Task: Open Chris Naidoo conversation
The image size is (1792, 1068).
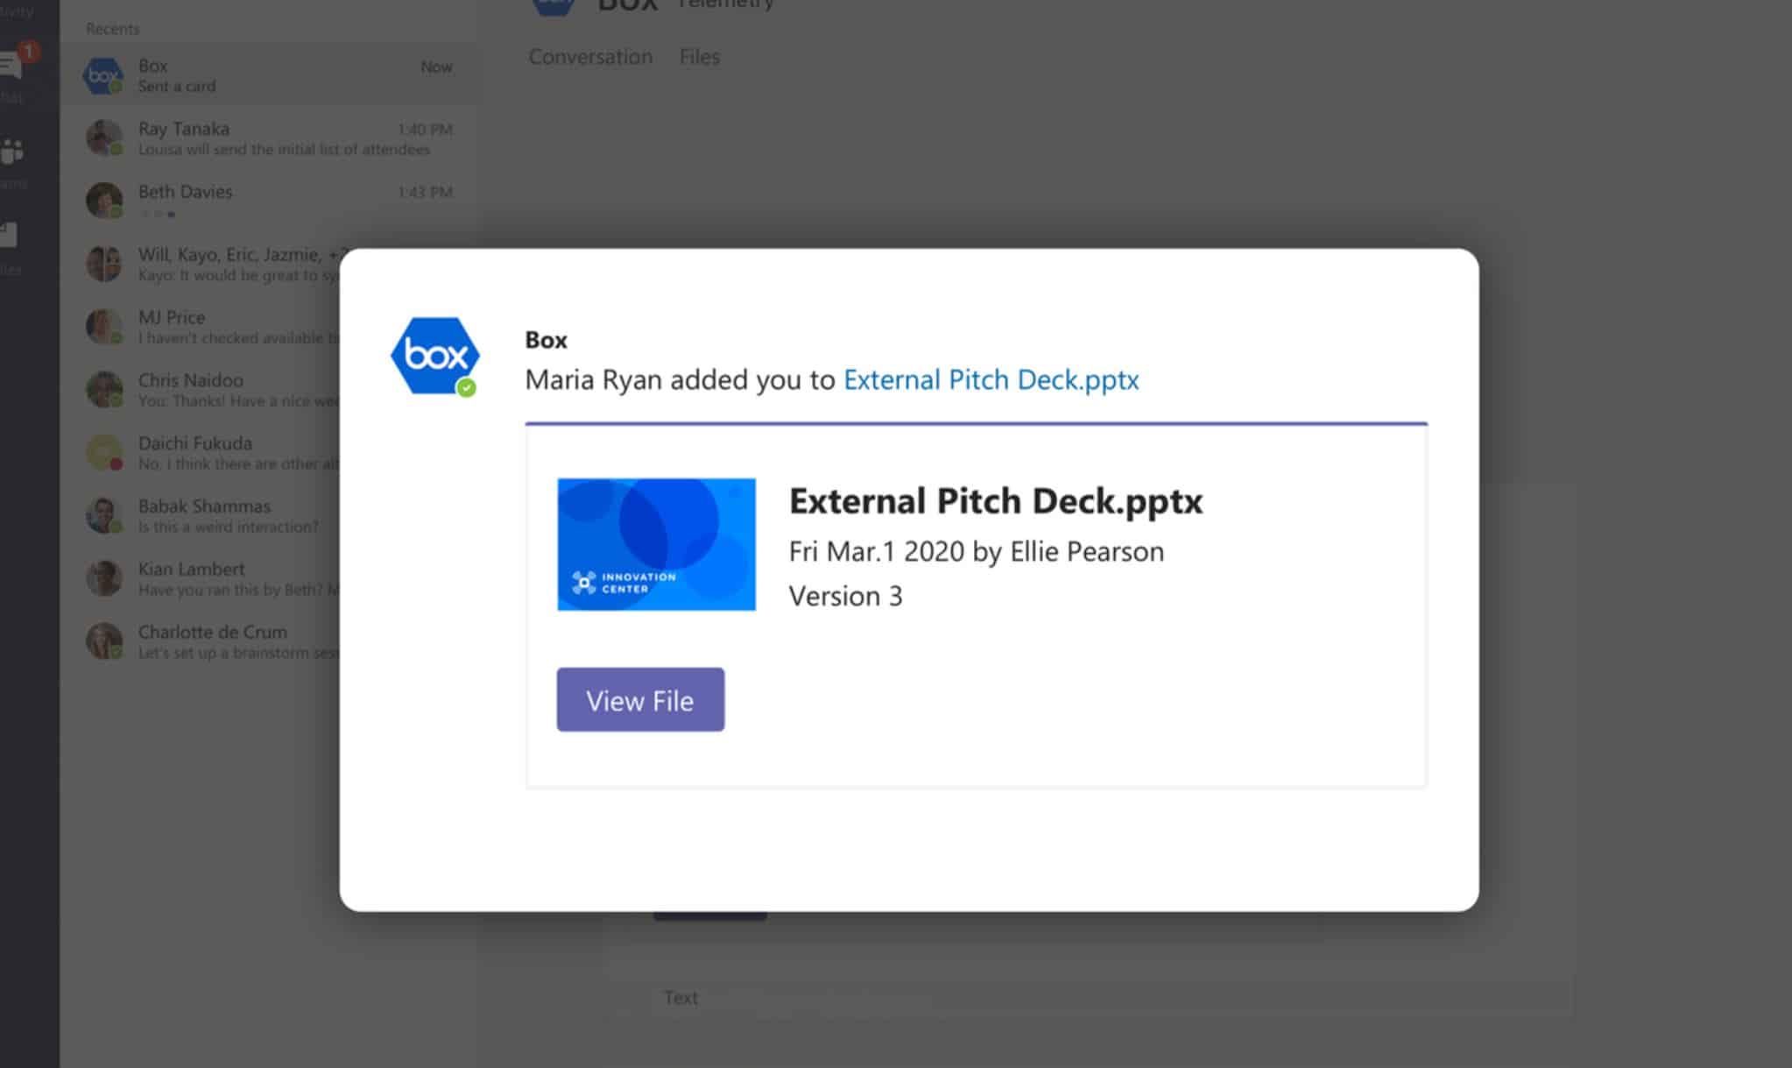Action: pyautogui.click(x=201, y=390)
